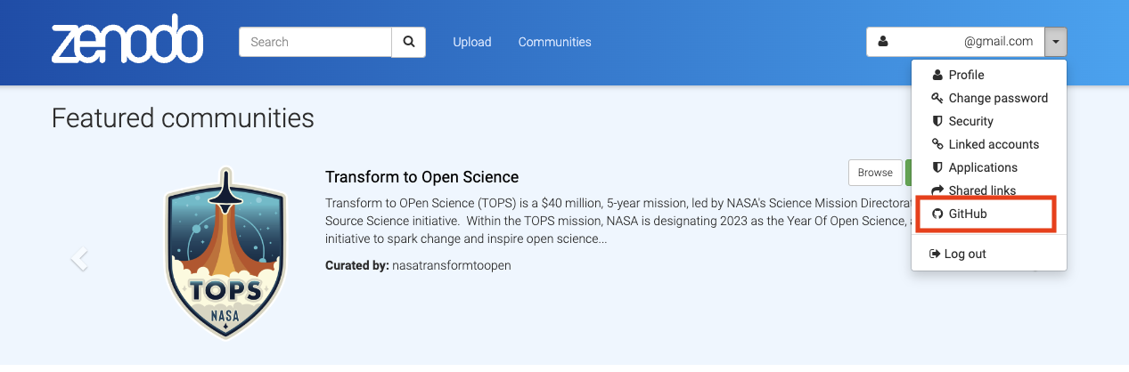The height and width of the screenshot is (372, 1129).
Task: Open Security settings menu item
Action: click(x=989, y=121)
